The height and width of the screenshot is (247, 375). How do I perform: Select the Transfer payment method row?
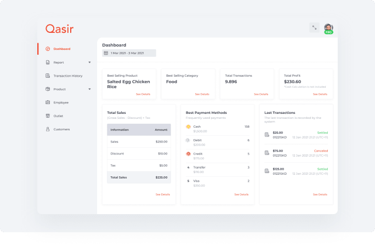[218, 170]
